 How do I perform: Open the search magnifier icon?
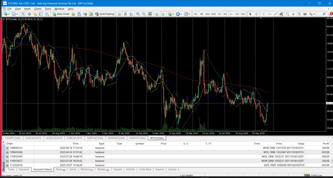(324, 14)
